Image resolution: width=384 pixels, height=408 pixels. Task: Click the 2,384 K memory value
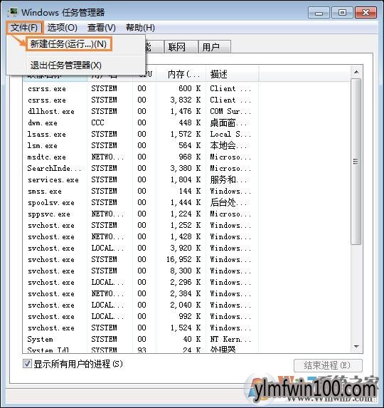point(186,293)
